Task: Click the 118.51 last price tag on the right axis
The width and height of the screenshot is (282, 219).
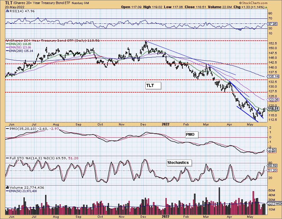Action: (273, 109)
